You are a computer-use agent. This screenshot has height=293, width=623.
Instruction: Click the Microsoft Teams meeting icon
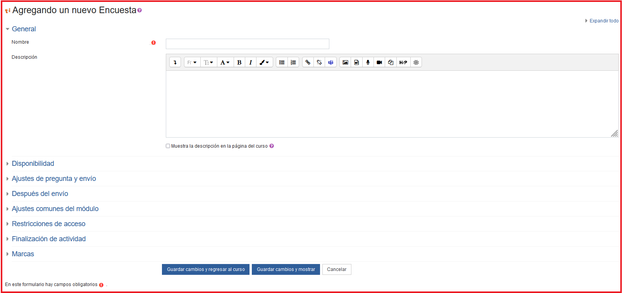point(330,62)
